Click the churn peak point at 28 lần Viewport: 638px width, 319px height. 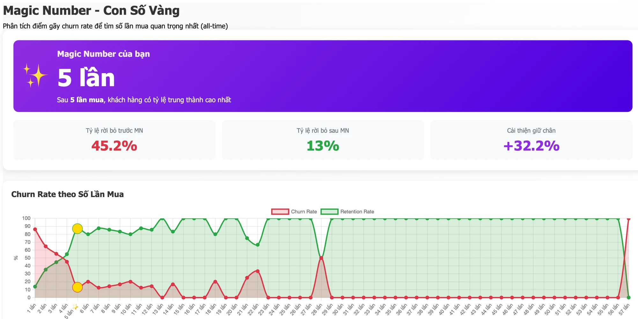[321, 258]
